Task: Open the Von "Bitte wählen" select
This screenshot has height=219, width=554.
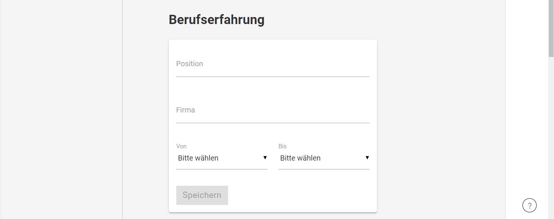Action: tap(221, 158)
